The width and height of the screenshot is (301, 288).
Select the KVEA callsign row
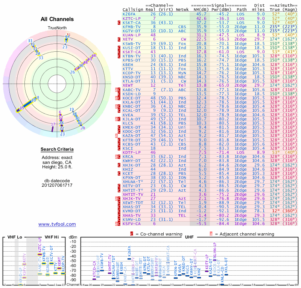[210, 115]
